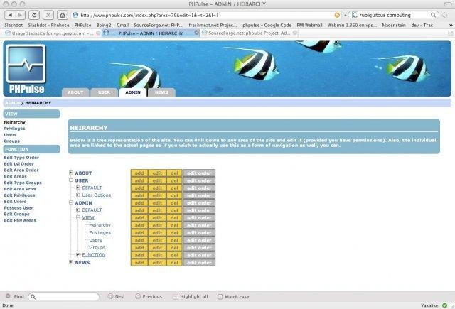Close the PHPulse ADMIN / HEIRARCHY tab
The height and width of the screenshot is (309, 455).
196,33
